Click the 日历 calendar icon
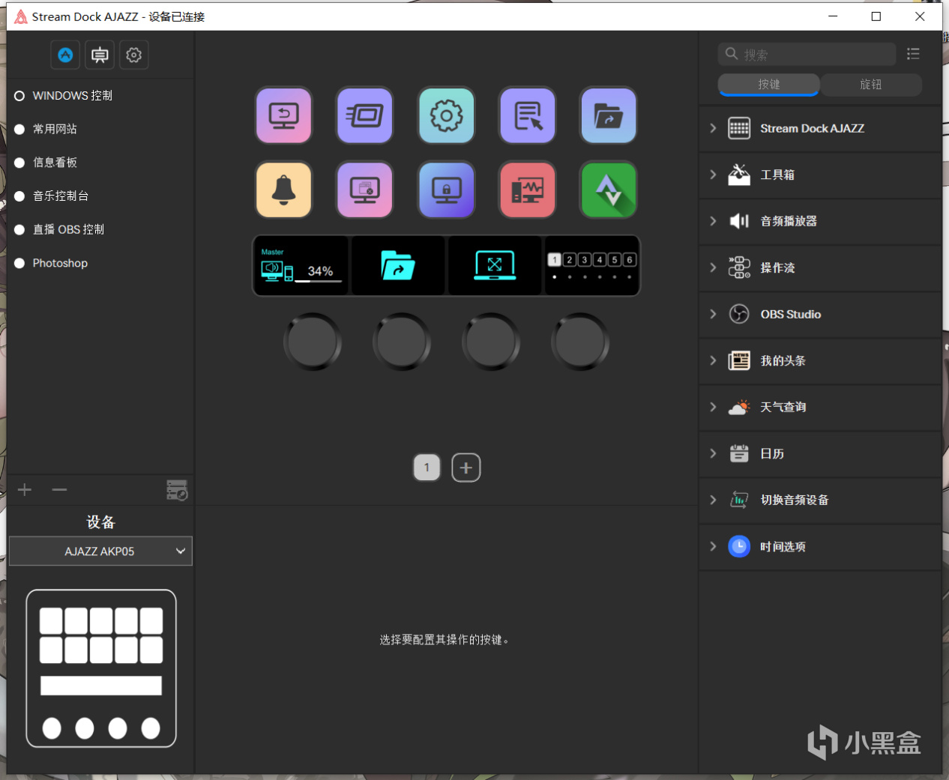This screenshot has width=949, height=780. (x=739, y=453)
